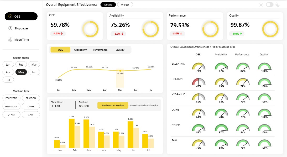Screen dimensions: 287x157
Task: Click the May data point on the OEE trend line
Action: (x=120, y=71)
